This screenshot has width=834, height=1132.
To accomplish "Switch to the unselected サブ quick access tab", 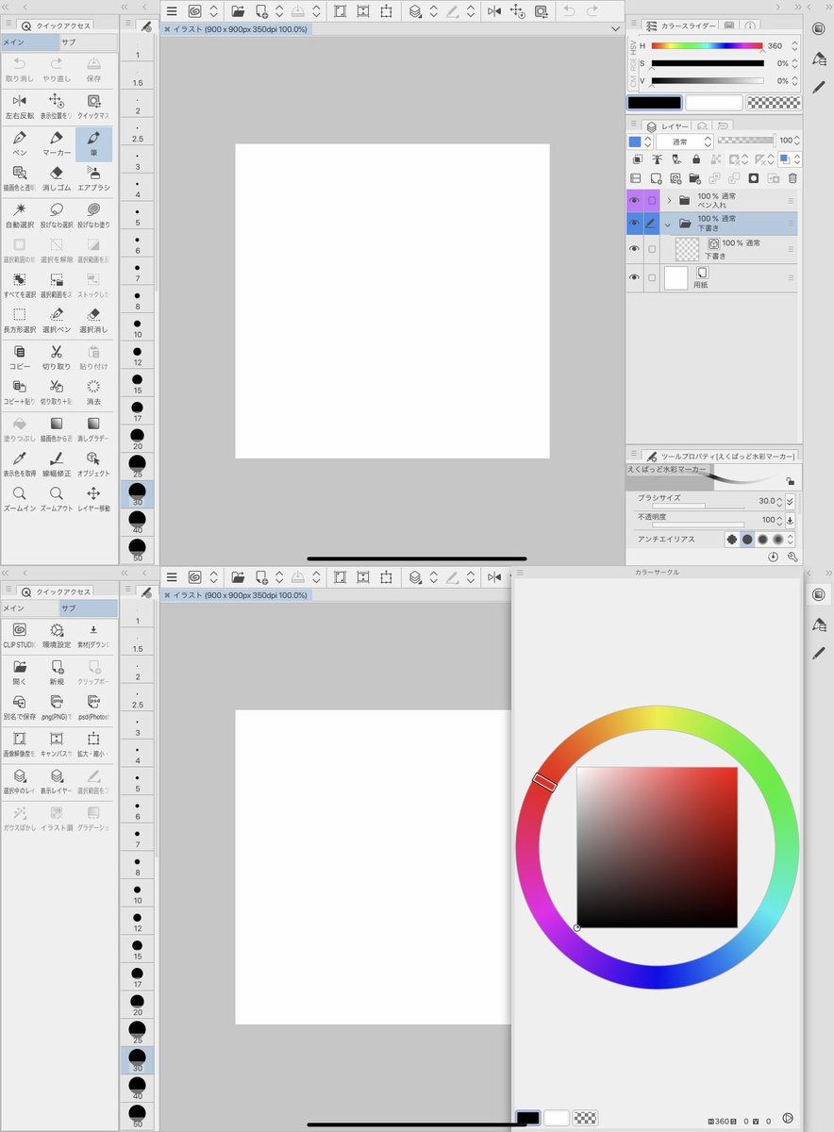I will (87, 42).
